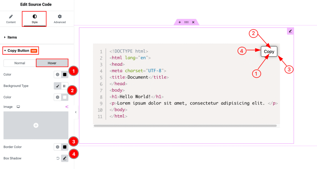Pick the black text Color swatch
This screenshot has height=169, width=317.
(65, 74)
